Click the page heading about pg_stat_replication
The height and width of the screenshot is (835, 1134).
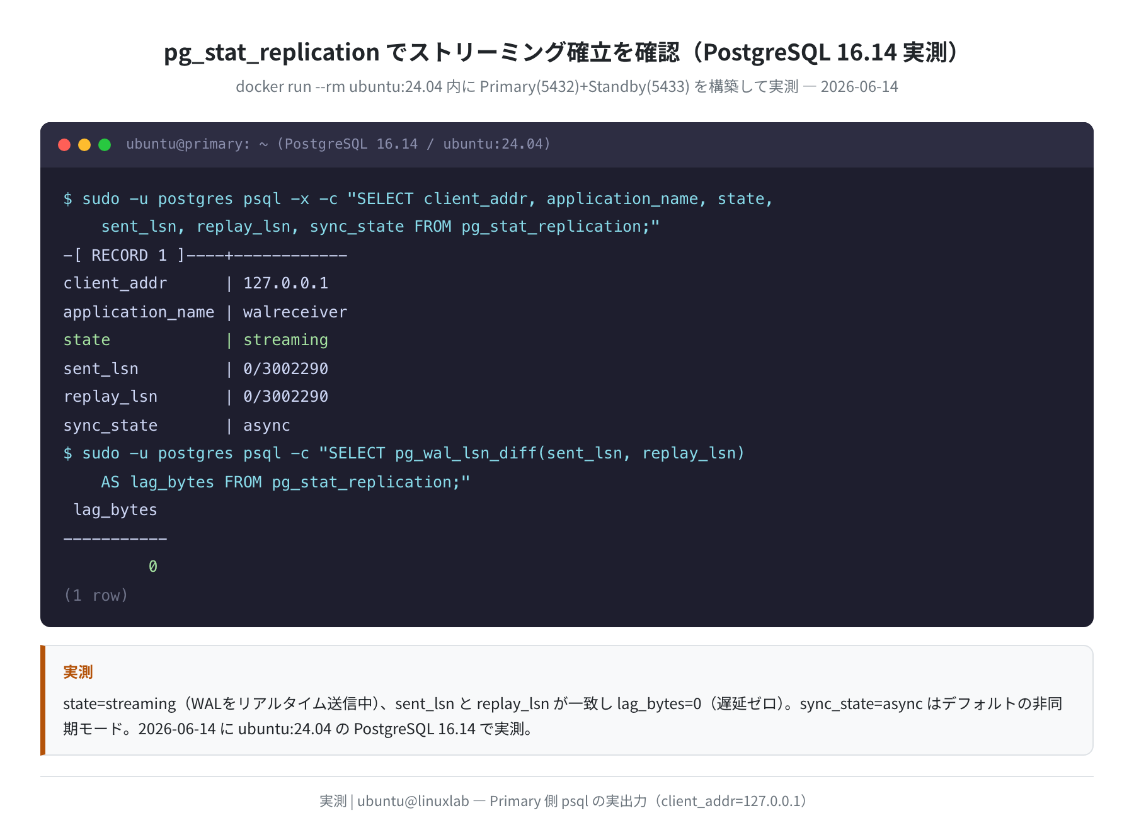tap(561, 52)
